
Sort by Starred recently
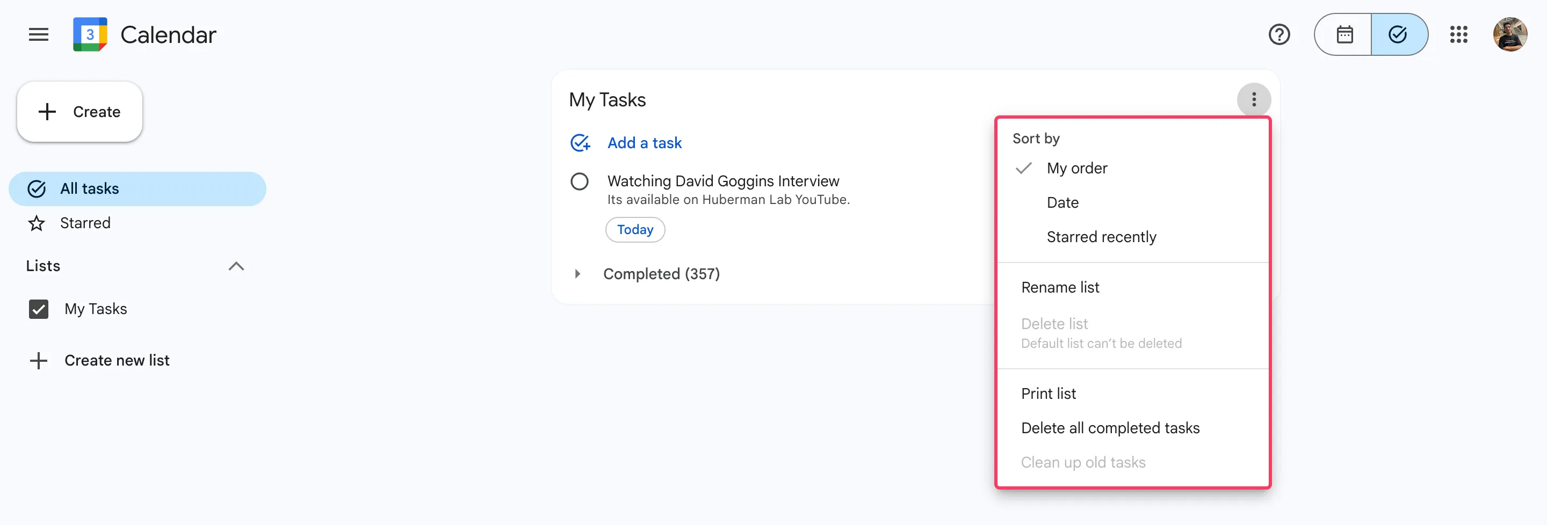pyautogui.click(x=1133, y=237)
